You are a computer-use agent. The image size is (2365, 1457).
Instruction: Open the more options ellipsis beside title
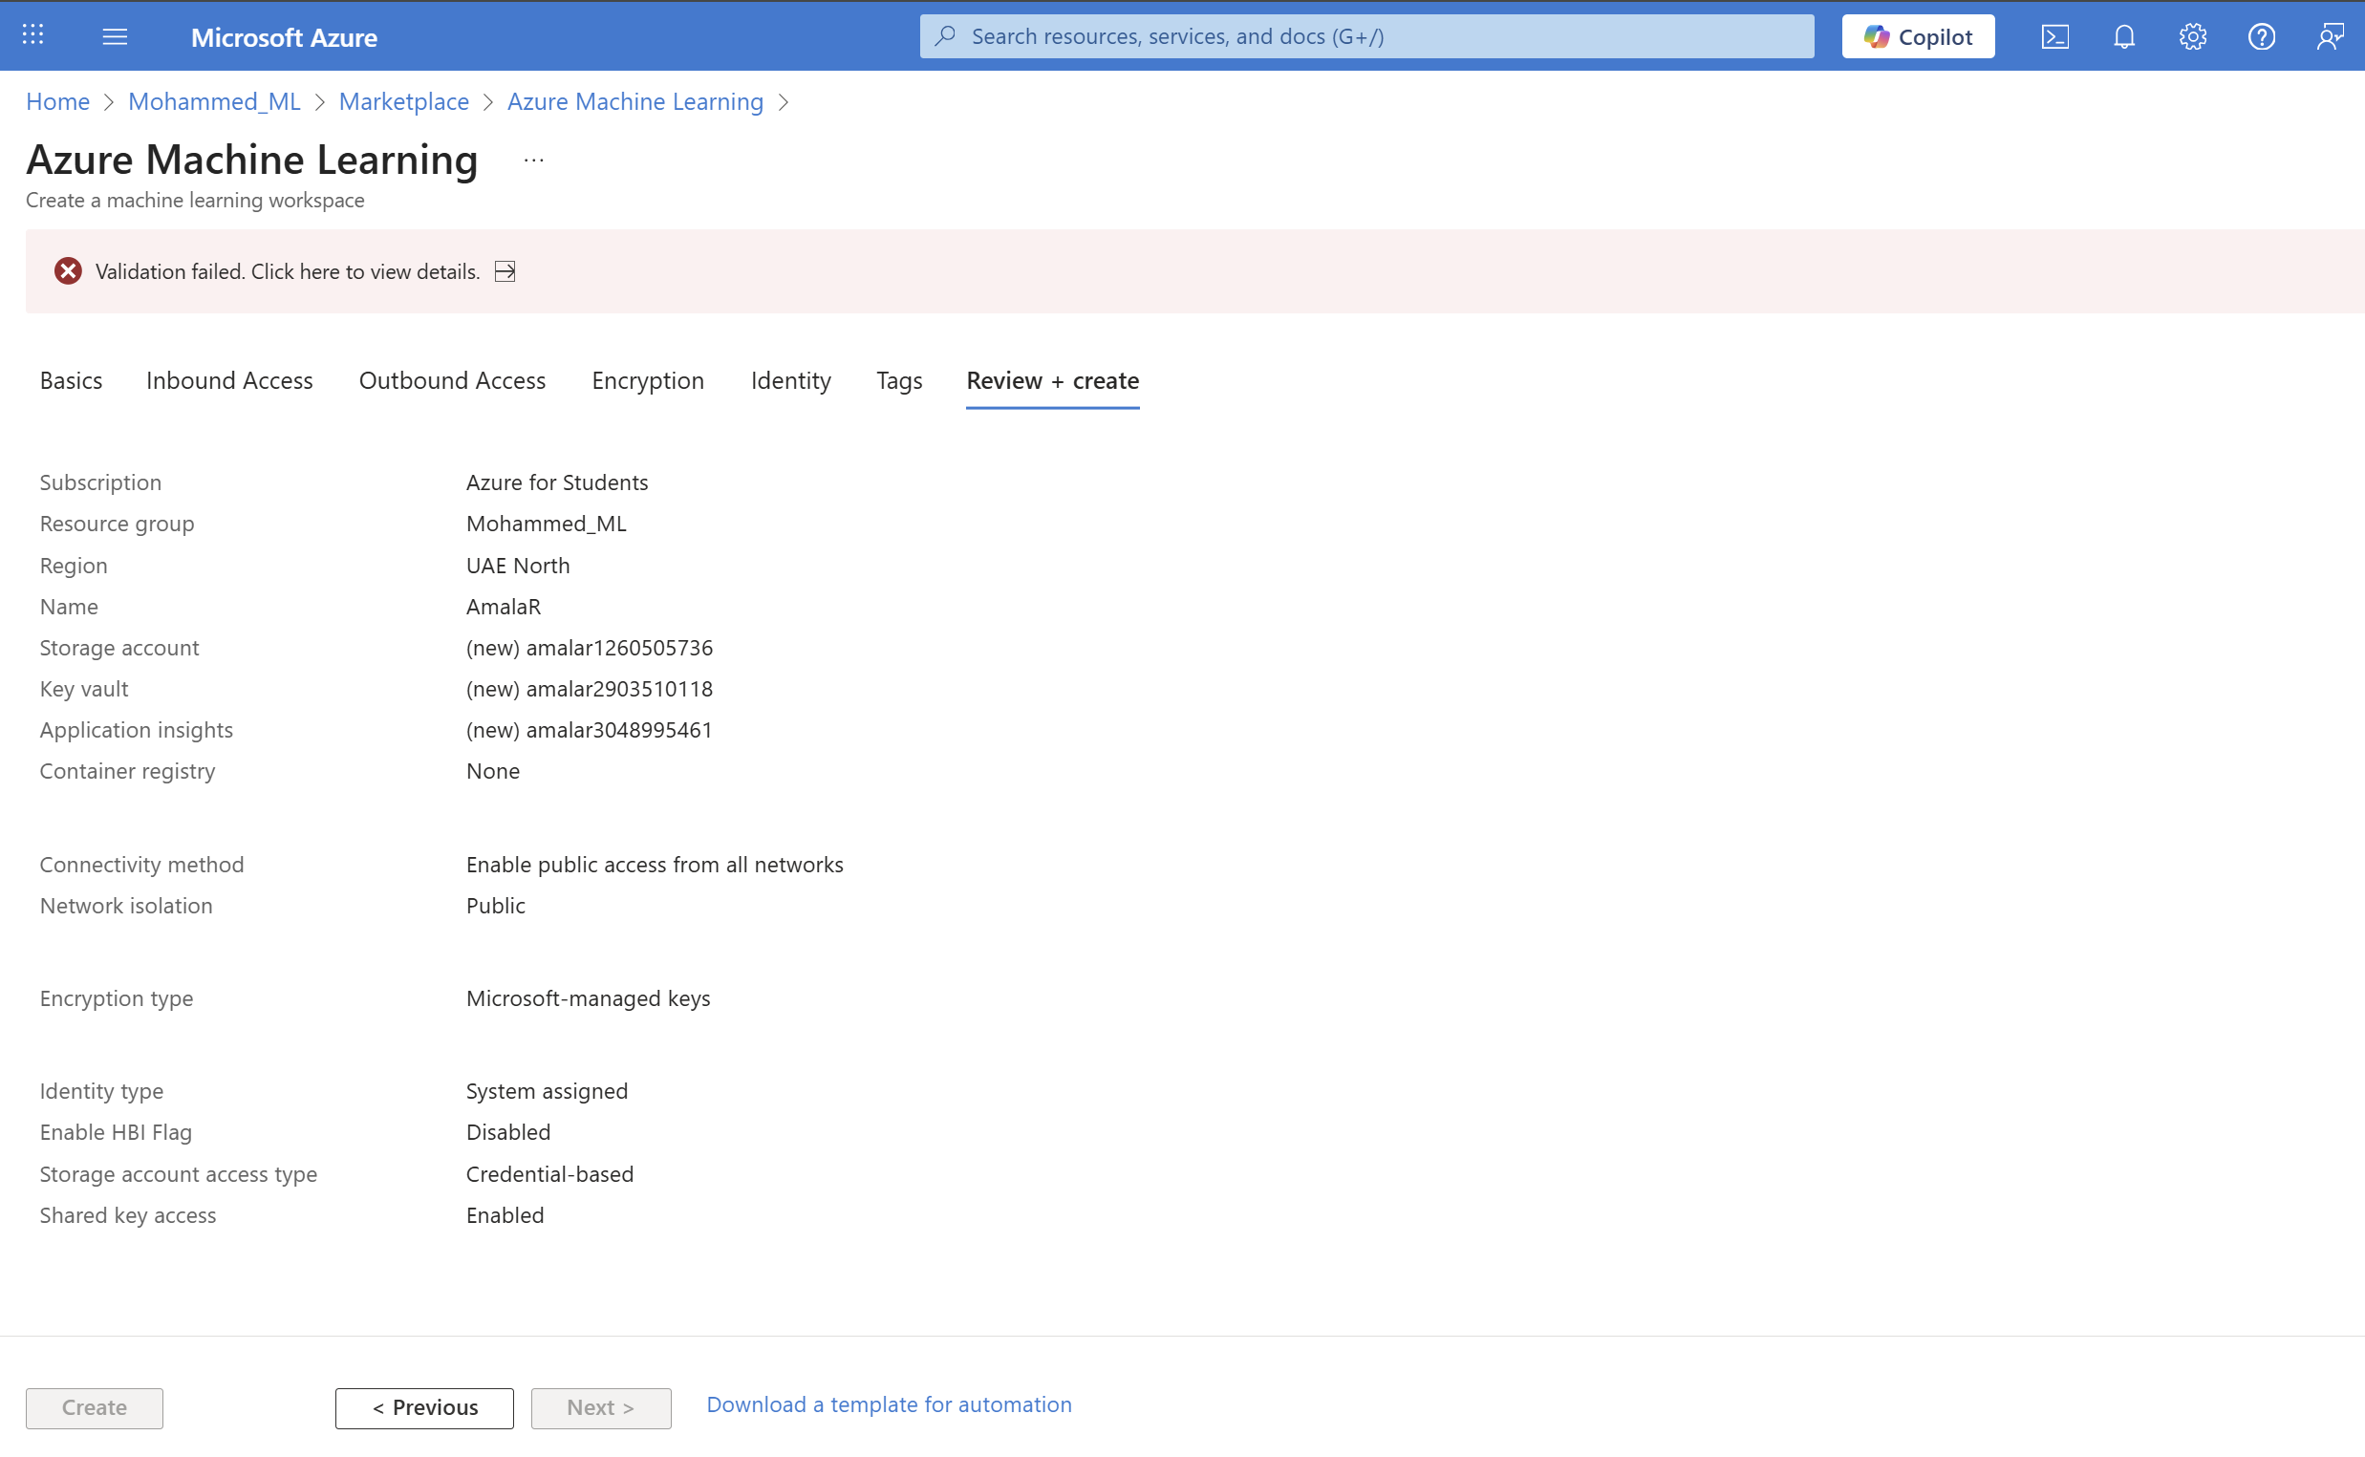tap(534, 160)
